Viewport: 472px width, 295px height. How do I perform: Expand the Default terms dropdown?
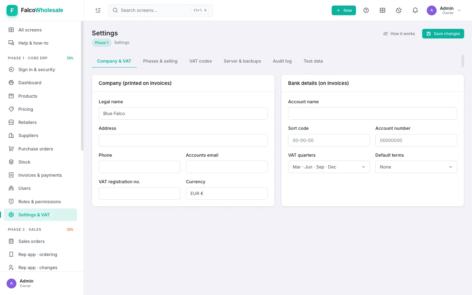[416, 167]
